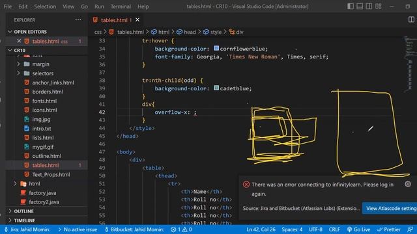Toggle secondary side bar layout icon
Image resolution: width=417 pixels, height=234 pixels.
click(369, 6)
